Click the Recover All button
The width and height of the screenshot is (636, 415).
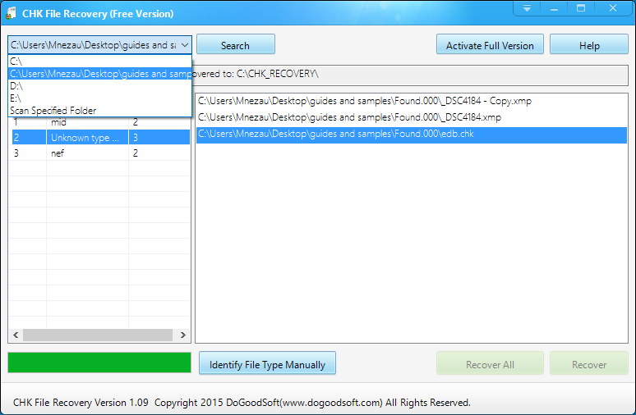(x=490, y=364)
